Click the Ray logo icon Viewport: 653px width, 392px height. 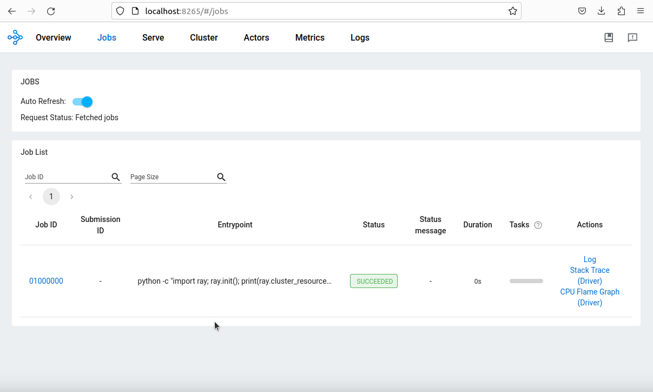click(x=15, y=37)
